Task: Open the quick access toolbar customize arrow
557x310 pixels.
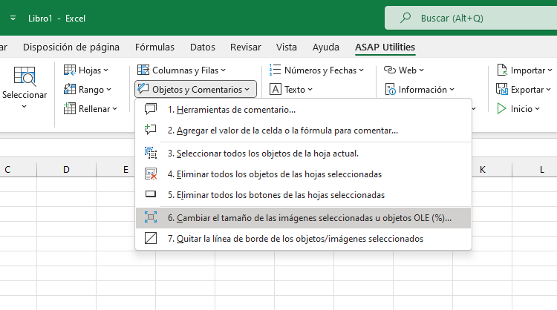Action: click(13, 18)
